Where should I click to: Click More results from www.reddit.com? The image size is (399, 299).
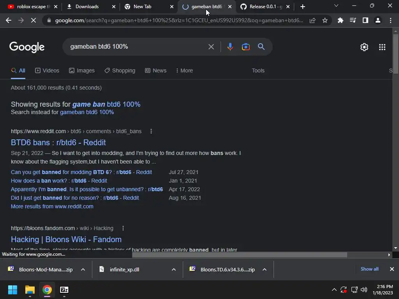tap(52, 206)
